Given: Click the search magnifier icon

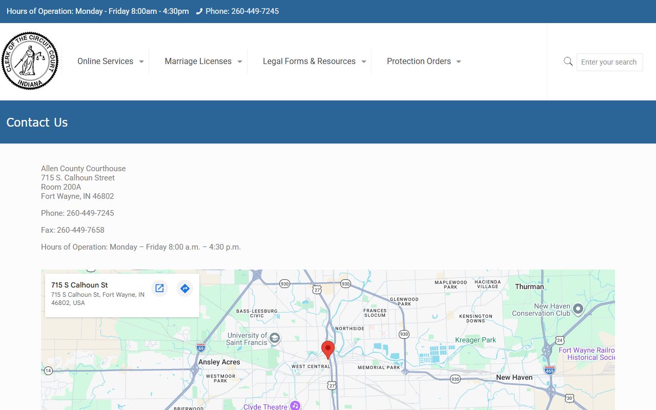Looking at the screenshot, I should [568, 61].
